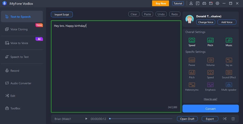243x124 pixels.
Task: Click the Undo button
Action: click(161, 14)
